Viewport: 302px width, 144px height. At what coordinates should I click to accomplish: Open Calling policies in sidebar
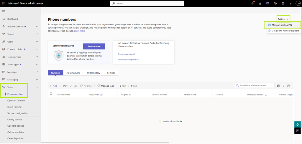15,120
